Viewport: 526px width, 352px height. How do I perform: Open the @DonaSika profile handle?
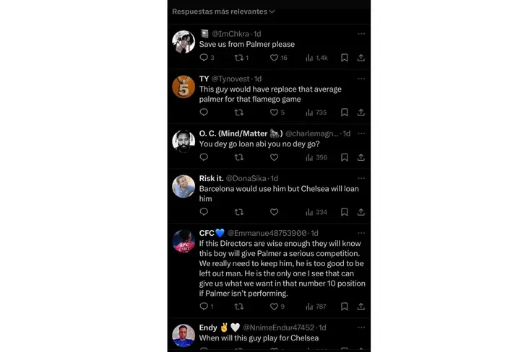[x=246, y=178]
